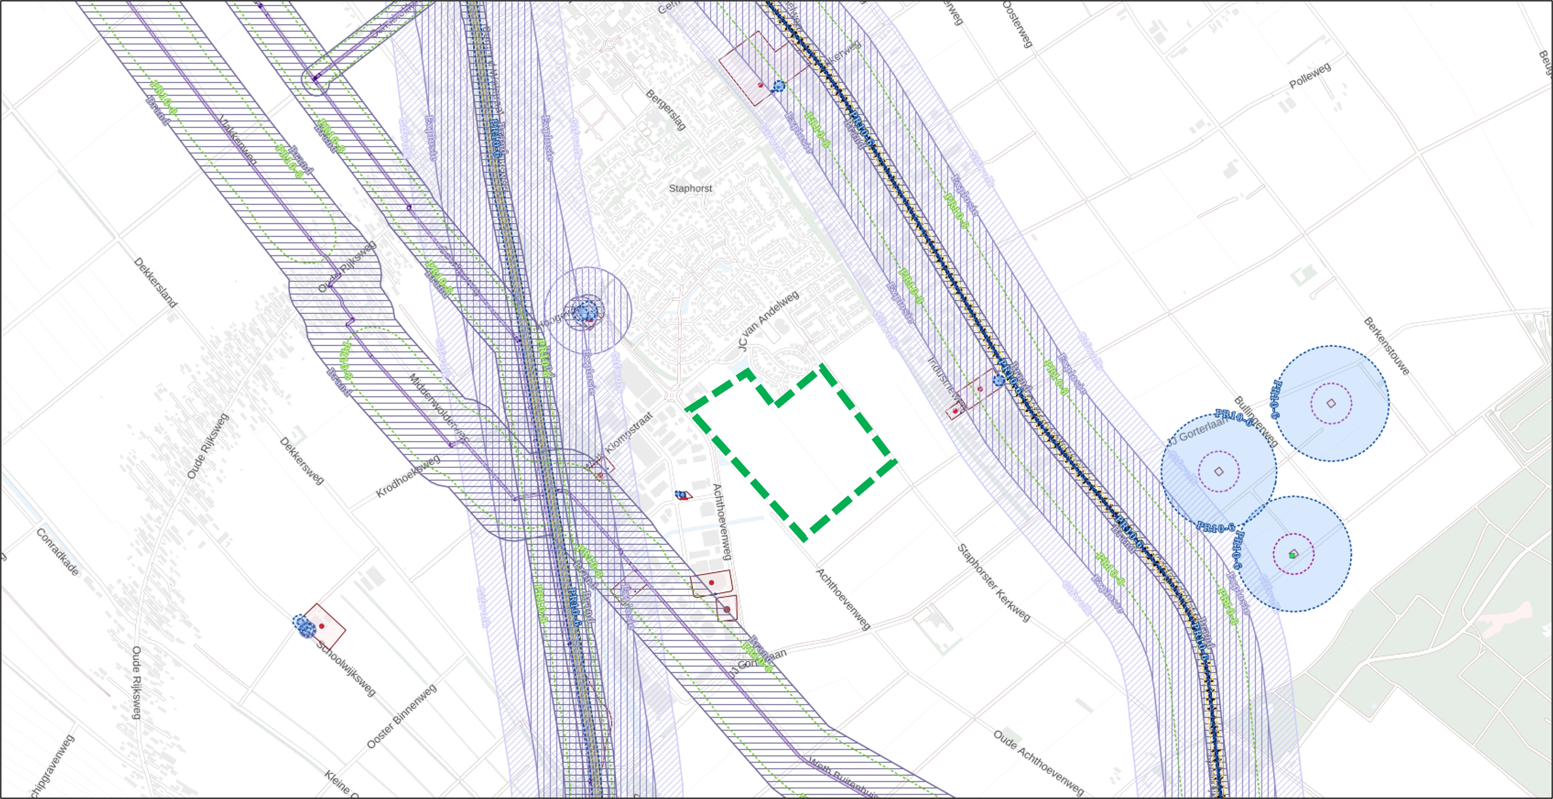Click the blue marker on the pipeline near Industrieweg

(999, 381)
